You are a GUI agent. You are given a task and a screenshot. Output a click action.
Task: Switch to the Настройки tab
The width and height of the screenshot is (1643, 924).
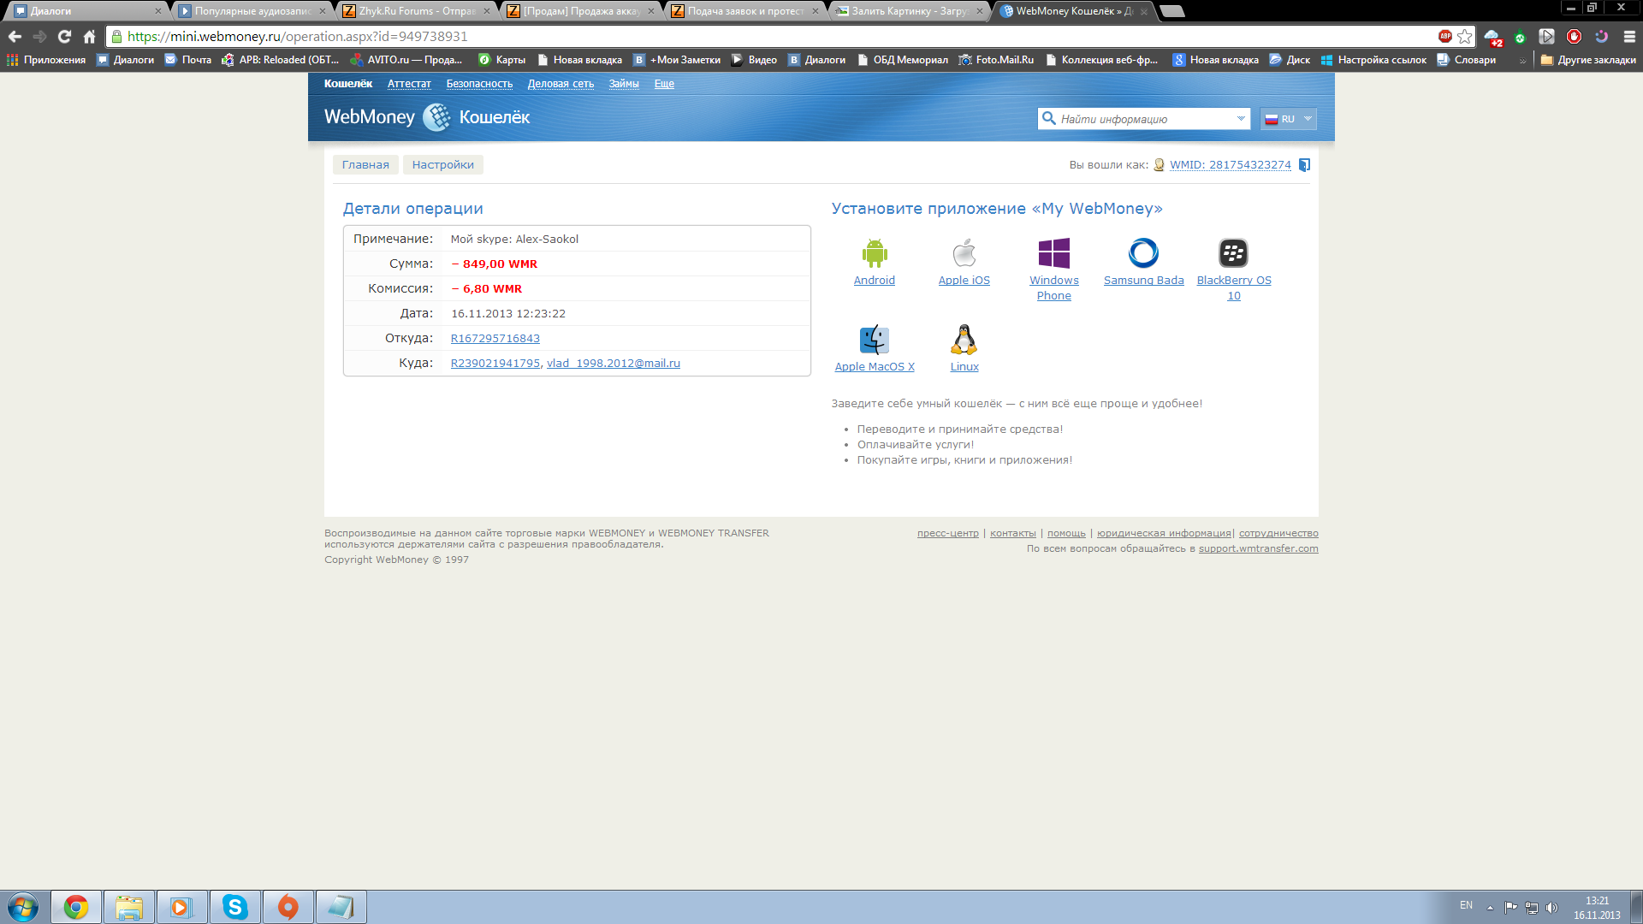click(443, 165)
